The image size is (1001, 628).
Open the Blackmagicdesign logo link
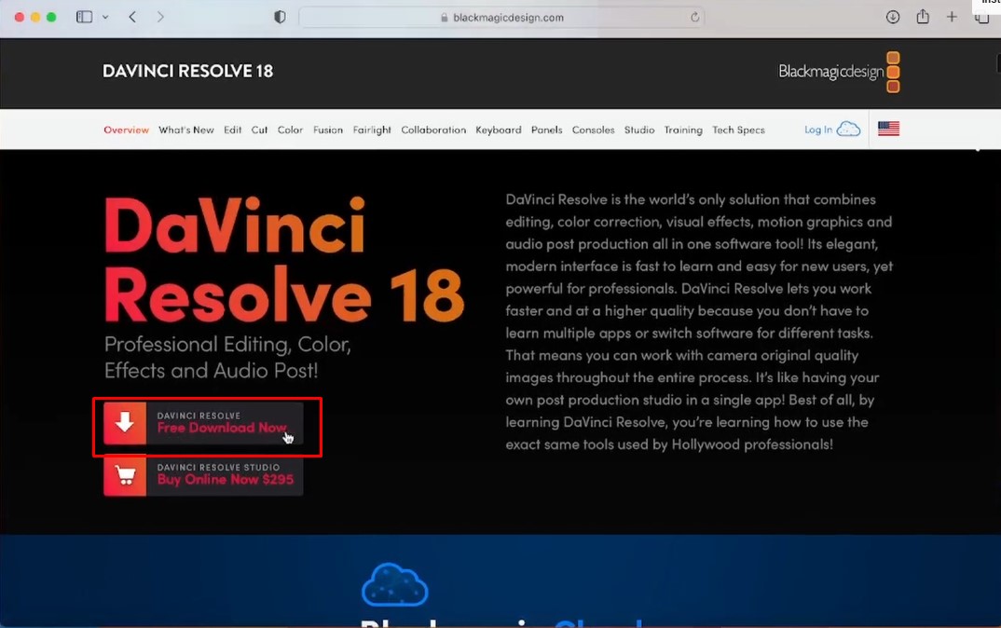(839, 72)
